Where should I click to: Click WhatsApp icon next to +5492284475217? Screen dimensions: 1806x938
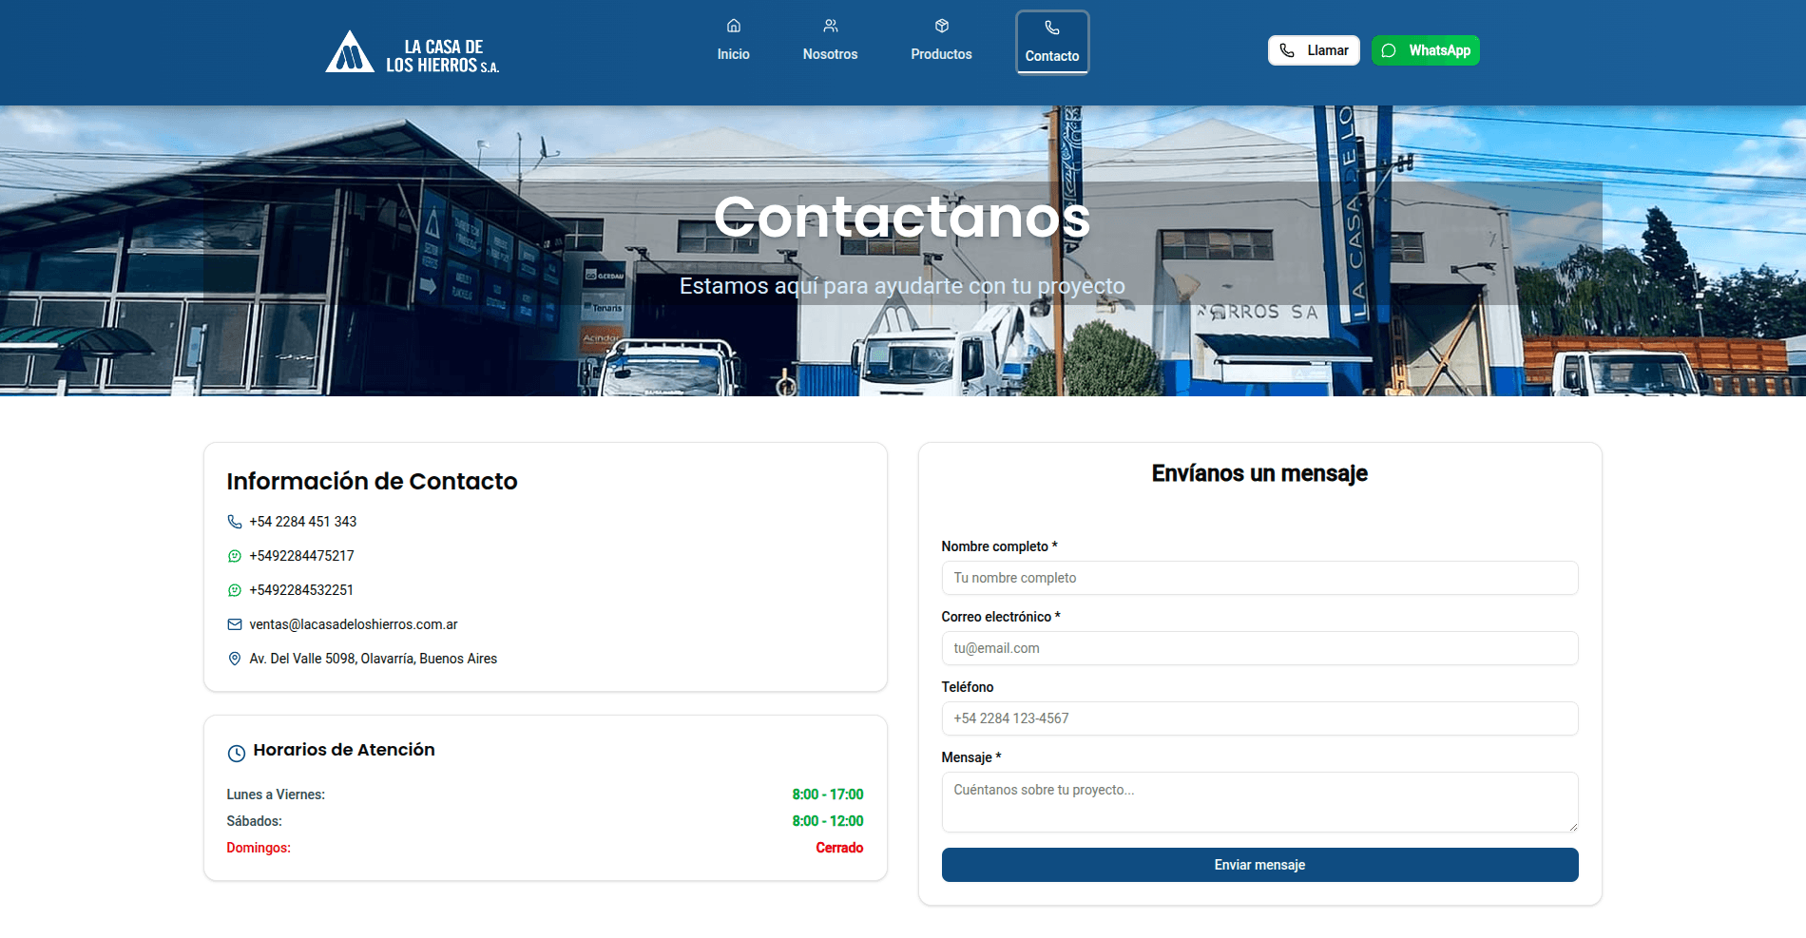pyautogui.click(x=235, y=556)
